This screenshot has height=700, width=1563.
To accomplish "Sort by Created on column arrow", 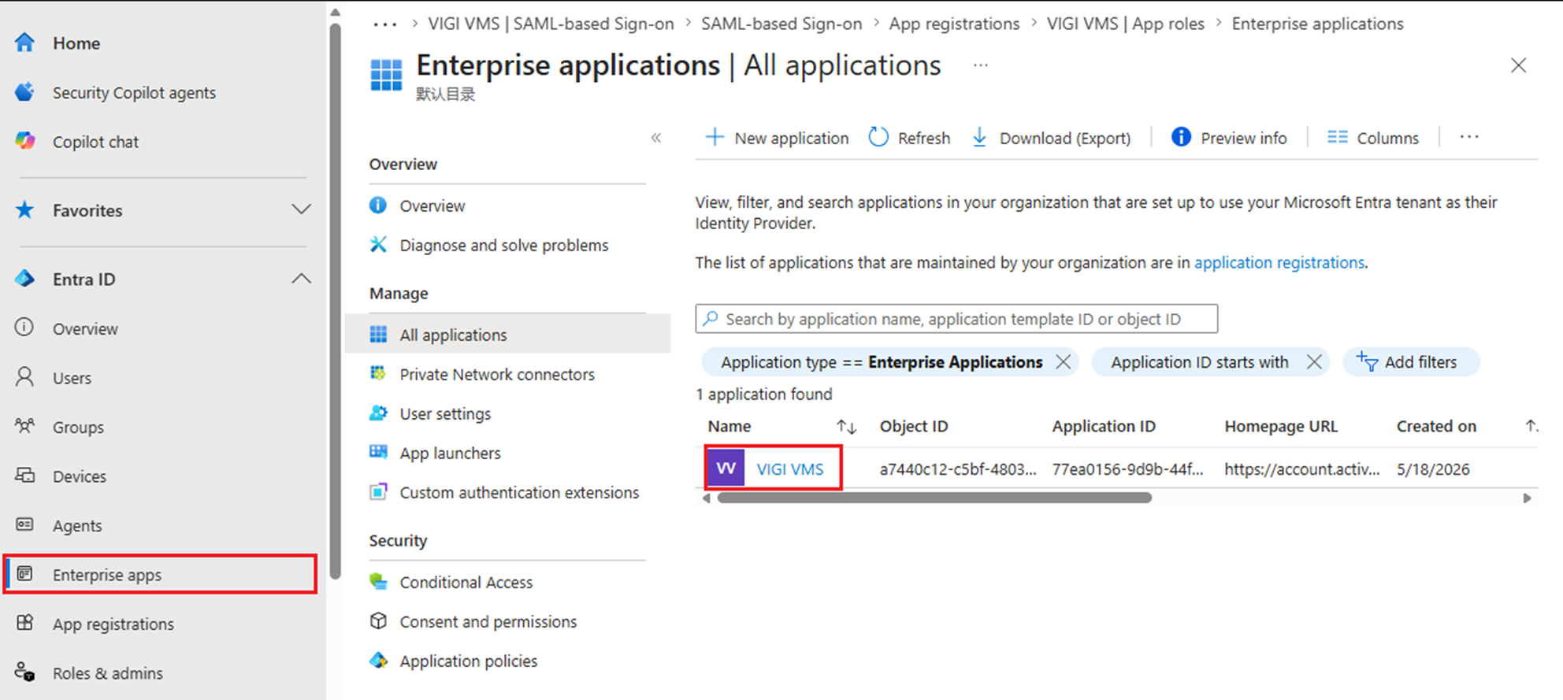I will [x=1531, y=426].
